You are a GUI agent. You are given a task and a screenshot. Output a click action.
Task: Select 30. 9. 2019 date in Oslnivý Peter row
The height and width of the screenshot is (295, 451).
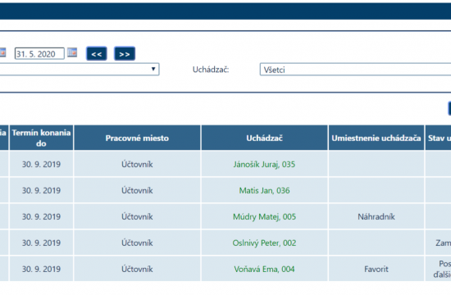tap(41, 243)
